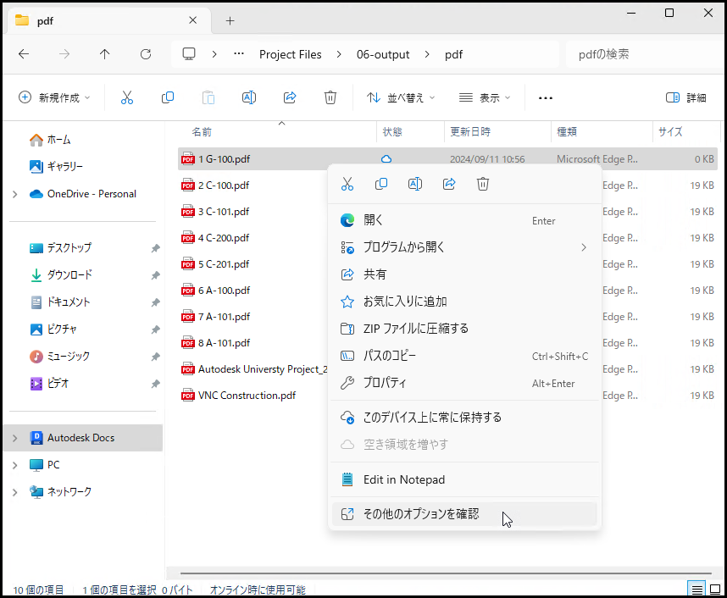Viewport: 727px width, 598px height.
Task: Click the Delete trash icon in the toolbar
Action: coord(330,97)
